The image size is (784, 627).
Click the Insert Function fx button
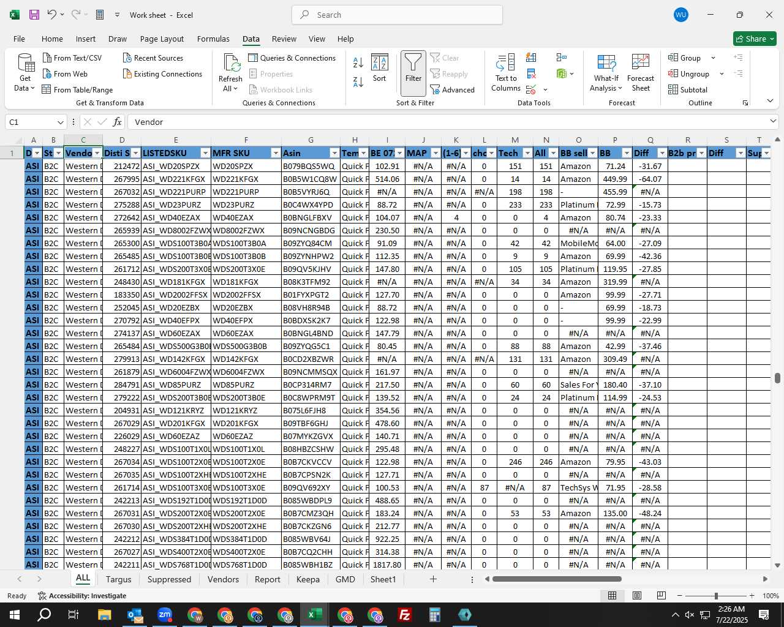coord(117,122)
